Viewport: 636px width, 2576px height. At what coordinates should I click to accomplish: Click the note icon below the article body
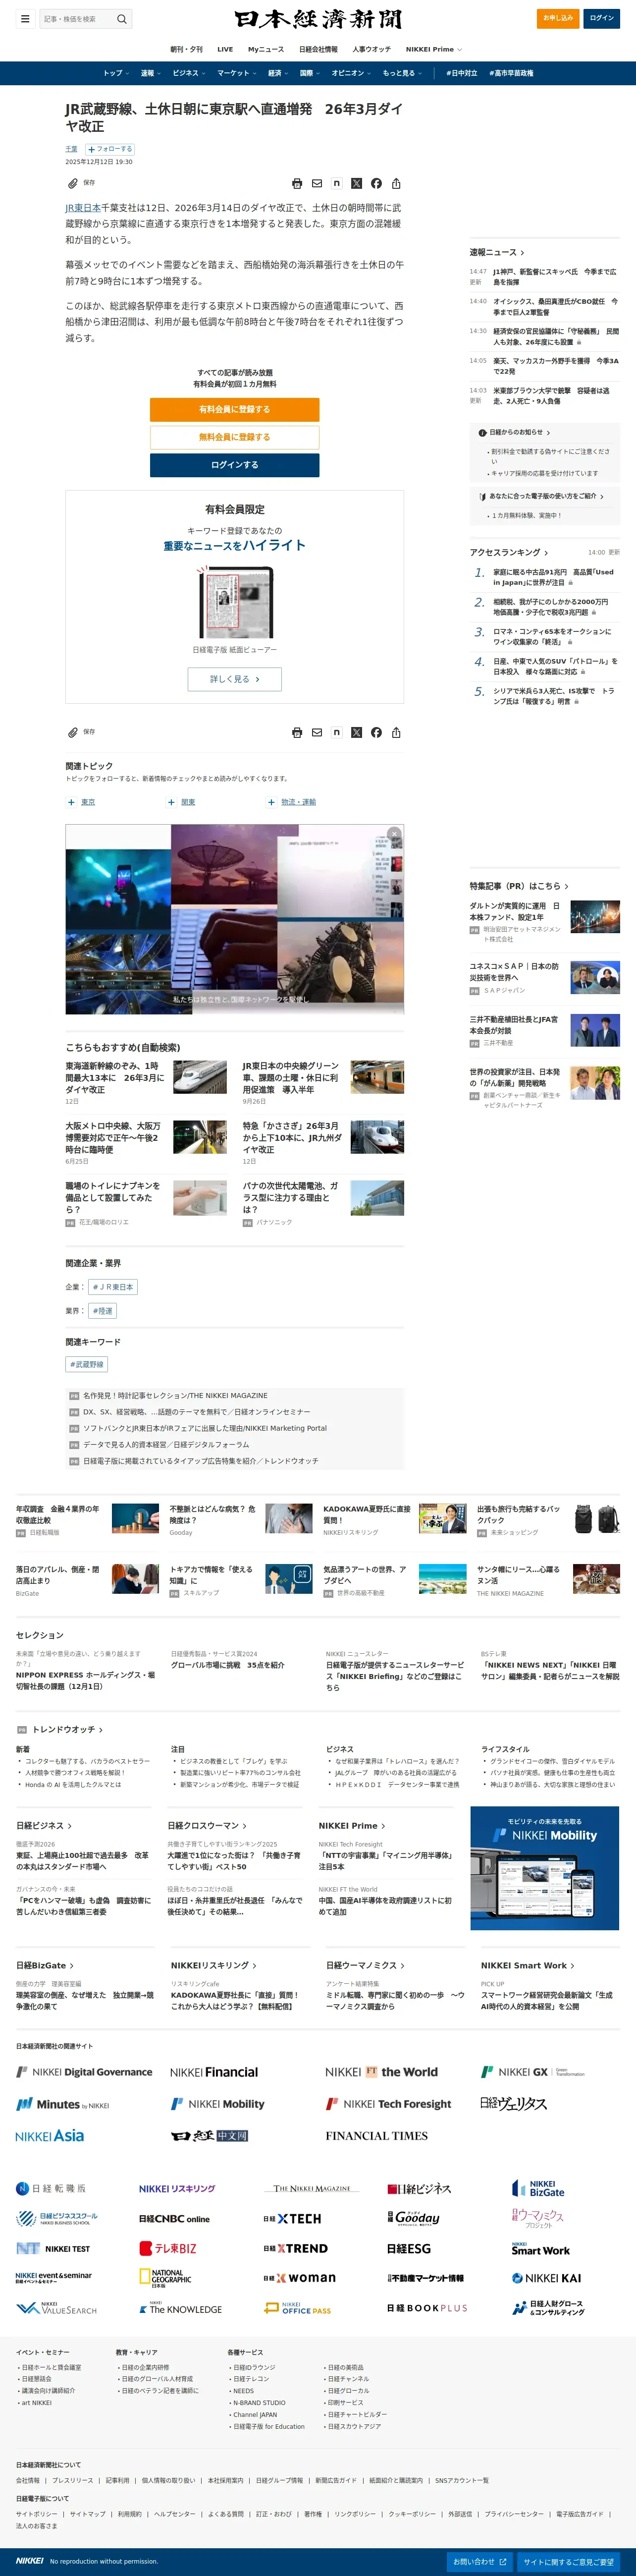pyautogui.click(x=336, y=733)
